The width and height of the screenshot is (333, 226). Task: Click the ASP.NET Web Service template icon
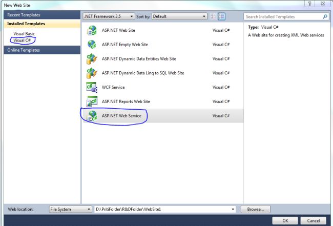point(92,116)
